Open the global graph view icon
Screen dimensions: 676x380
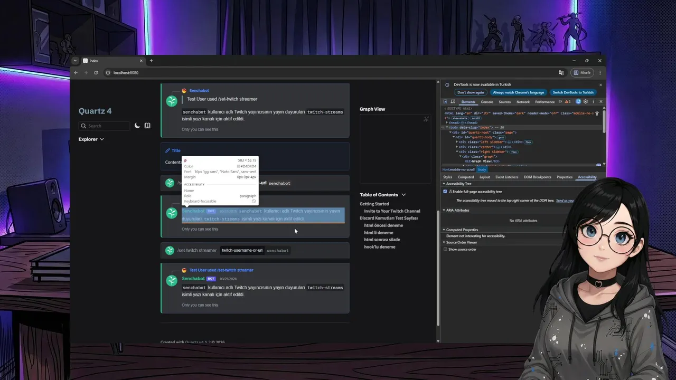[426, 119]
